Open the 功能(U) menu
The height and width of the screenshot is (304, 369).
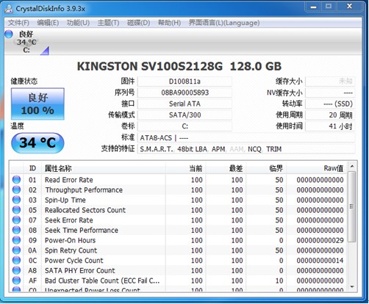78,23
